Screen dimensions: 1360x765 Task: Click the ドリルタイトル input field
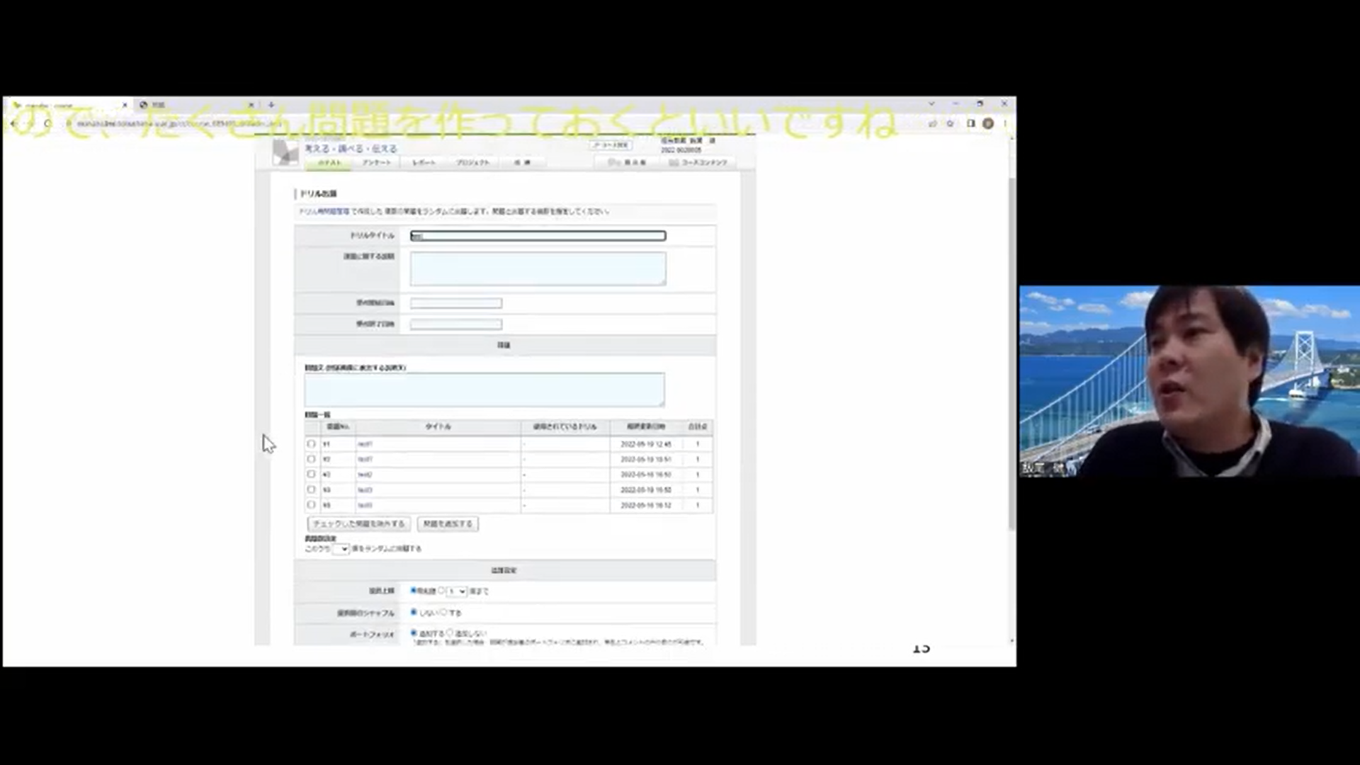point(538,236)
